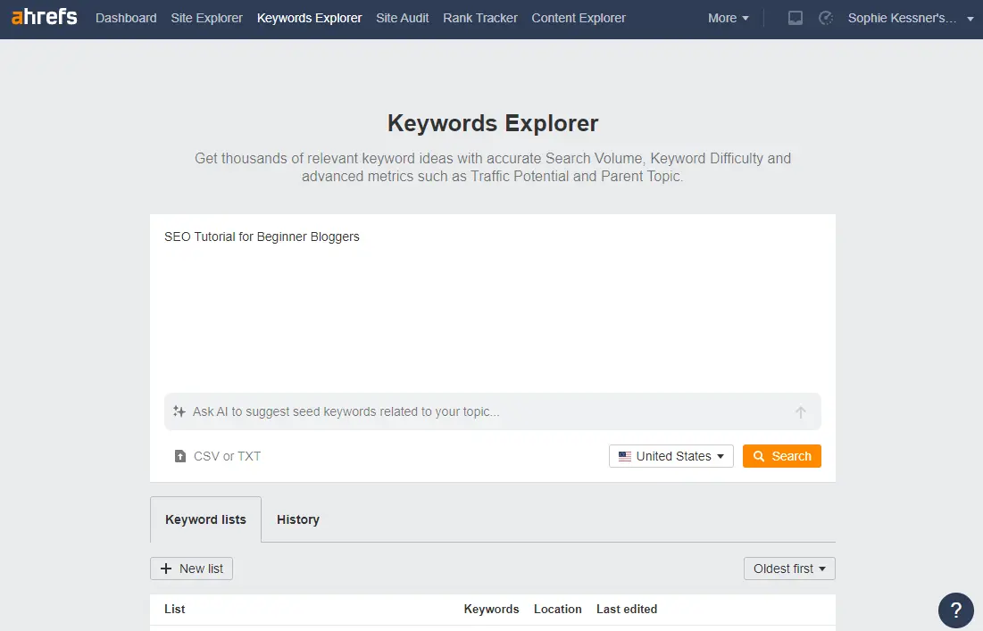Focus the Ask AI seed keywords field

click(492, 411)
